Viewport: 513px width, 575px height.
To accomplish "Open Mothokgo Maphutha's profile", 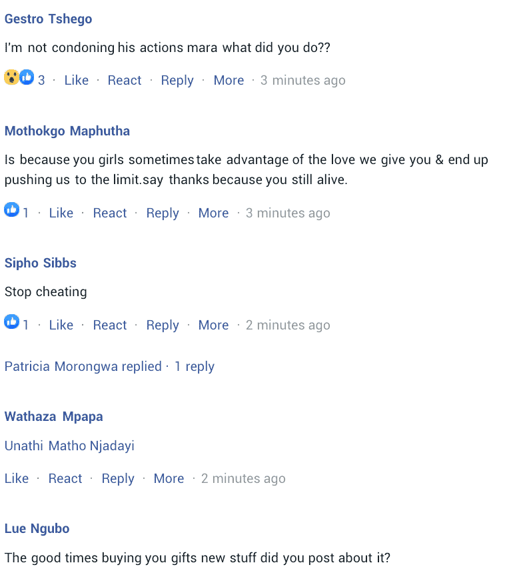I will click(67, 131).
